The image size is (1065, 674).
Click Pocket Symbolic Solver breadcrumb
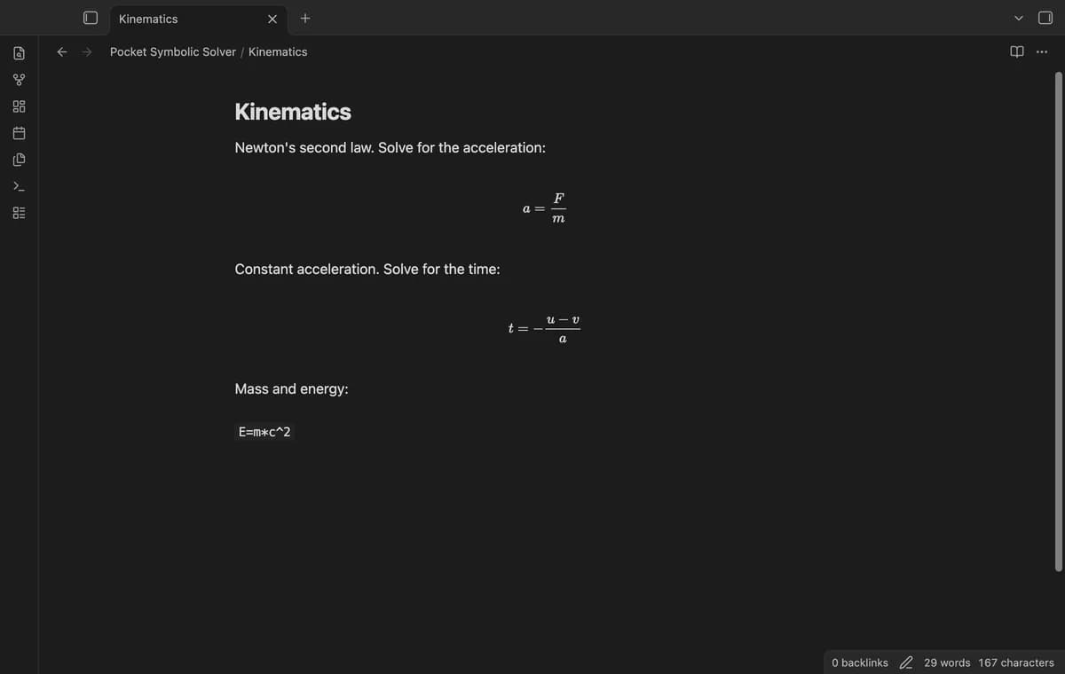(173, 51)
